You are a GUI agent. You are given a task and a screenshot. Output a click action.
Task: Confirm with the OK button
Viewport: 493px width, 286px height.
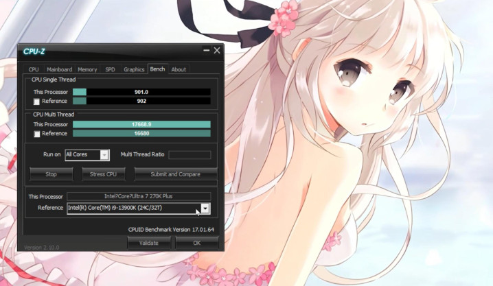196,243
